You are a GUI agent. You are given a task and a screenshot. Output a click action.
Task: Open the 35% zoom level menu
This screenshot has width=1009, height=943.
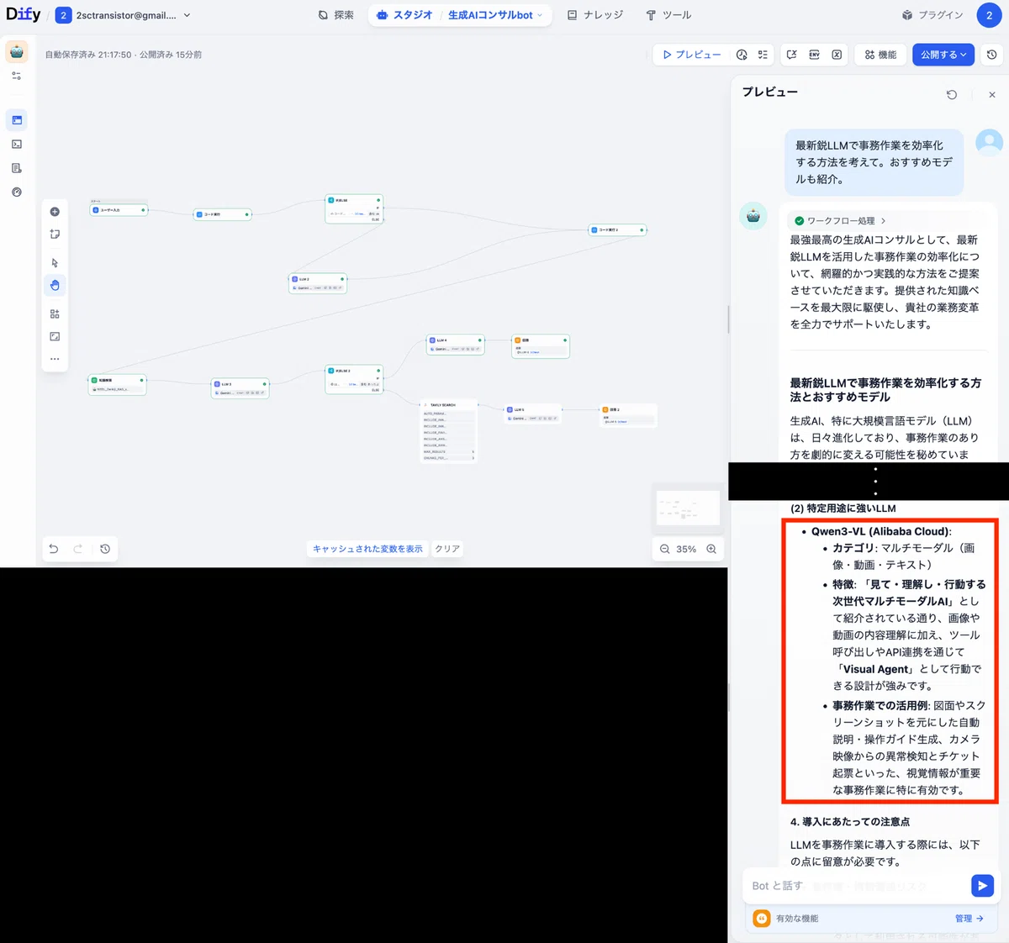(x=686, y=549)
